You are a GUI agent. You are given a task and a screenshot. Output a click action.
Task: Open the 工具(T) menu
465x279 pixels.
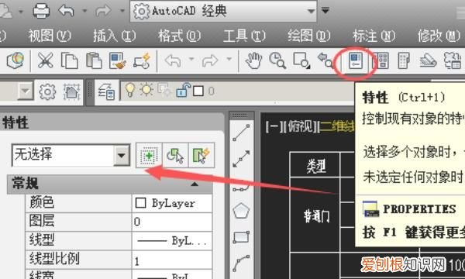click(x=244, y=36)
